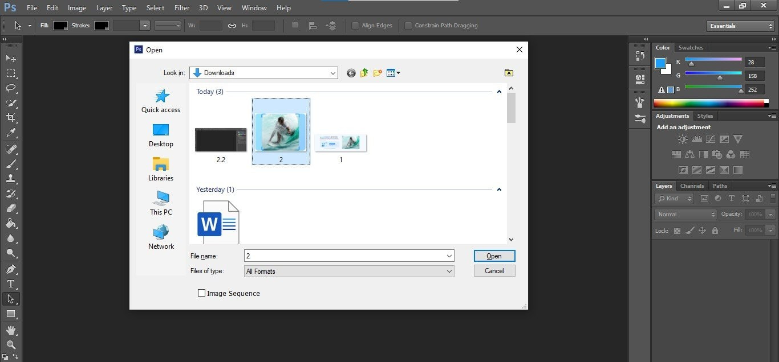The width and height of the screenshot is (779, 362).
Task: Select the Healing Brush tool
Action: (11, 149)
